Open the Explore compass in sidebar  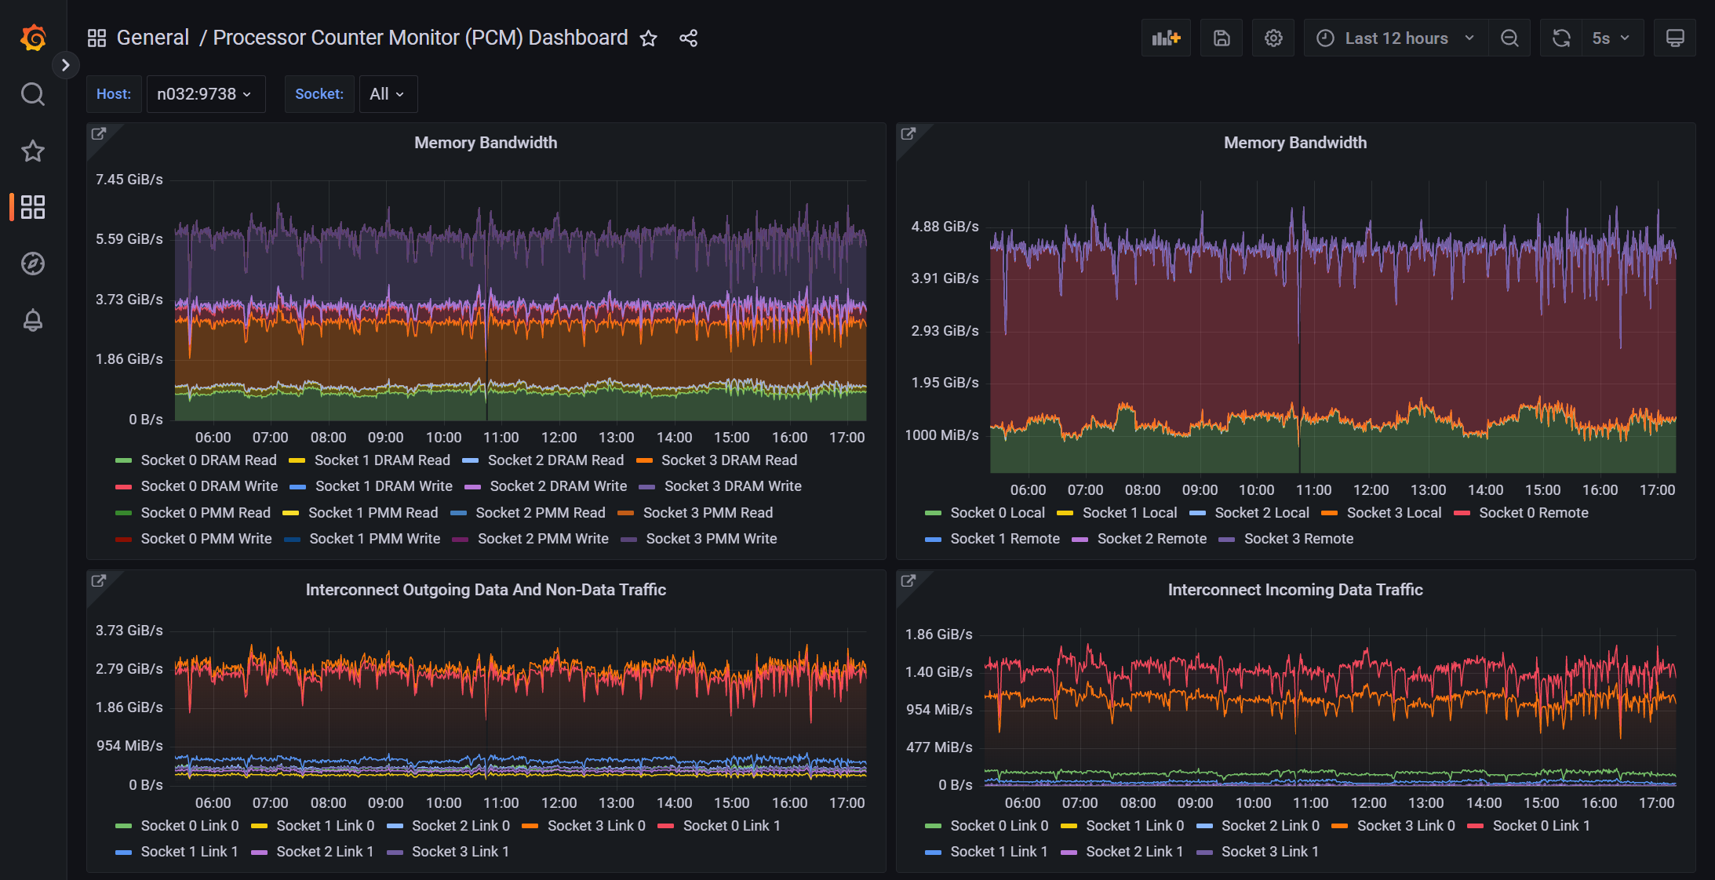32,264
